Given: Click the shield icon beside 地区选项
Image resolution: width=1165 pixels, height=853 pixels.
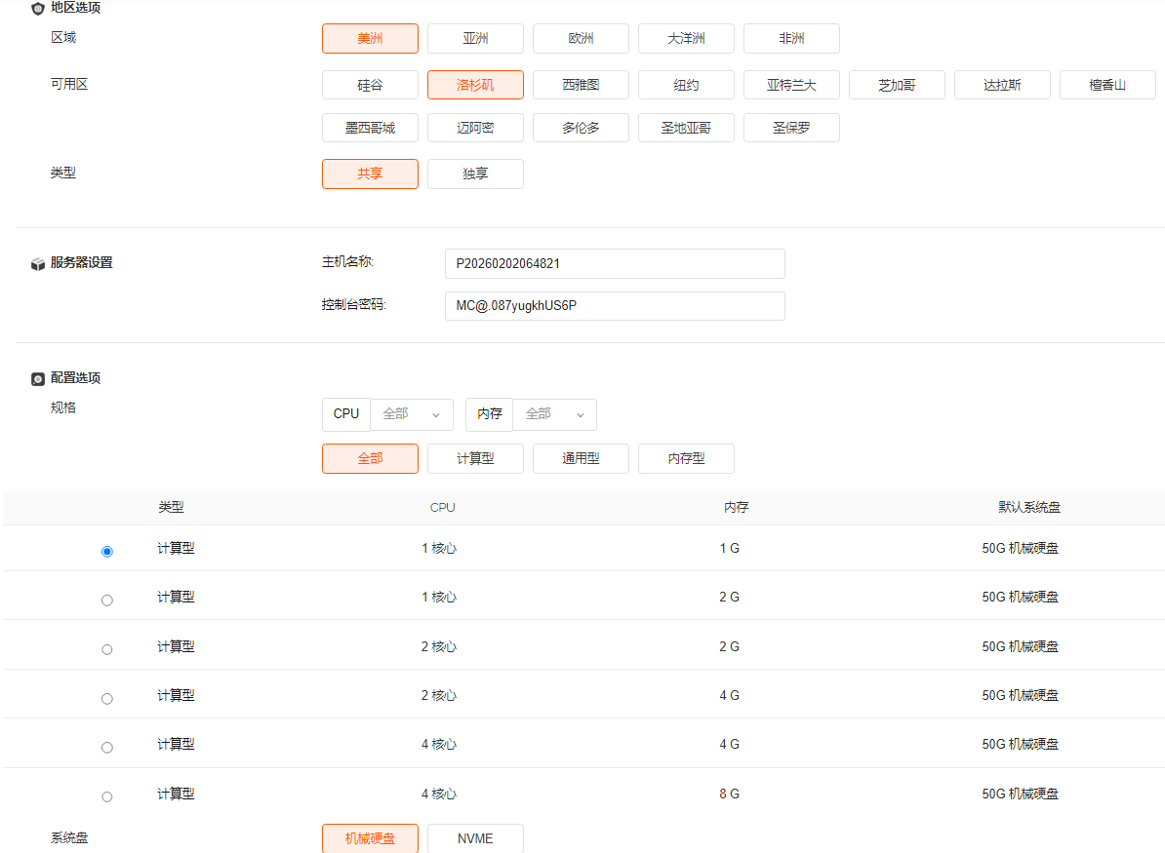Looking at the screenshot, I should click(x=38, y=8).
